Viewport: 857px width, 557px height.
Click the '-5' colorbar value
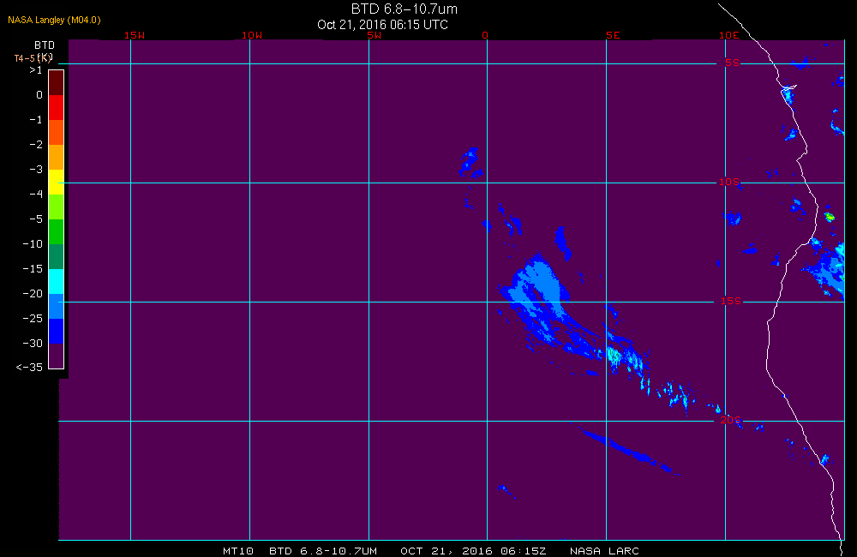(x=35, y=219)
